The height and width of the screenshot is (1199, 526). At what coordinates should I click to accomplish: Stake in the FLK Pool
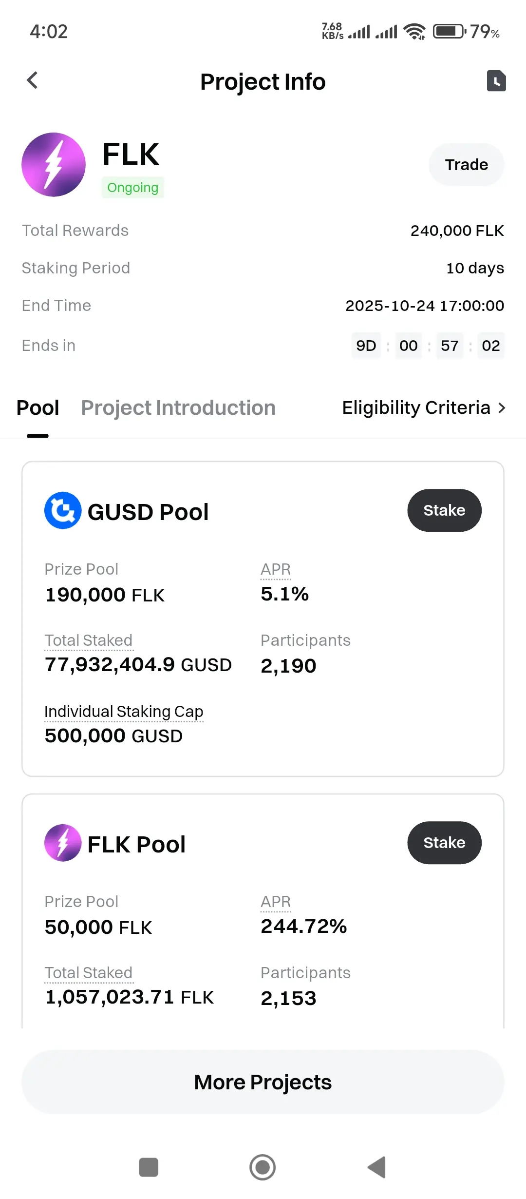coord(444,843)
